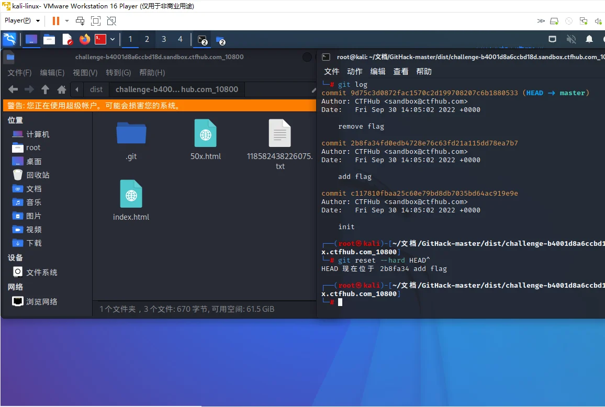
Task: Open the Kali dragon applications menu
Action: tap(9, 39)
